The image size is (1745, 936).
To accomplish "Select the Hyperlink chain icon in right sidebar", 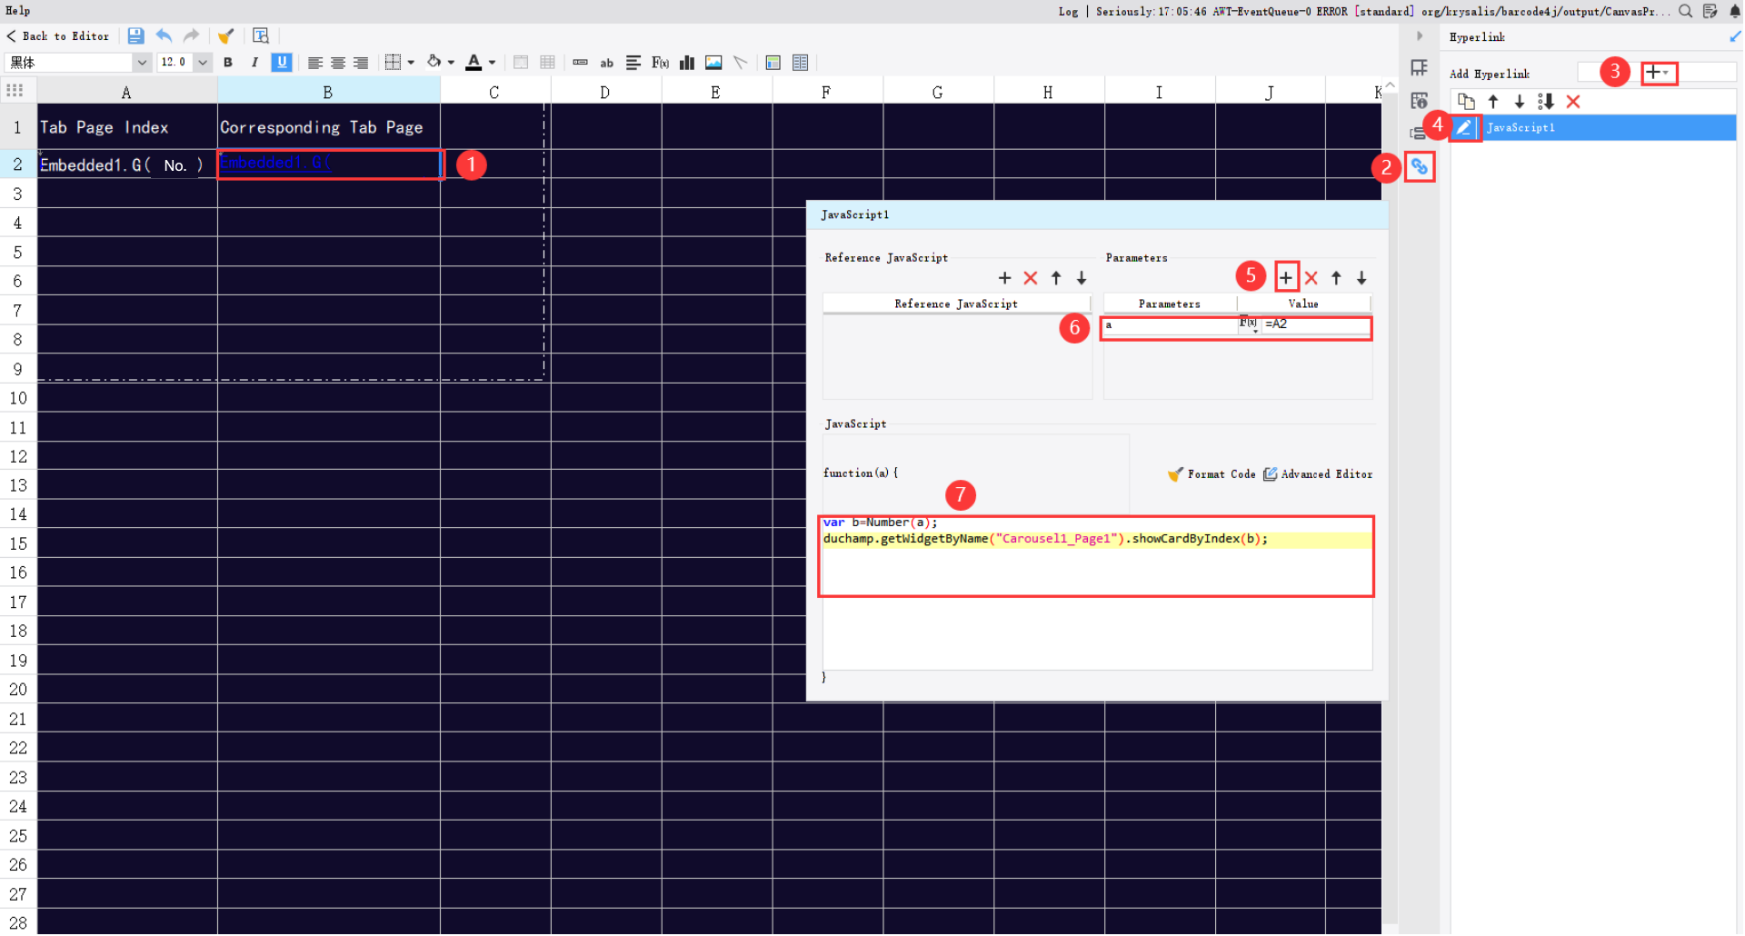I will [x=1420, y=167].
